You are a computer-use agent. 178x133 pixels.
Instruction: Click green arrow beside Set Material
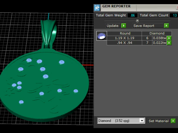click(x=173, y=121)
